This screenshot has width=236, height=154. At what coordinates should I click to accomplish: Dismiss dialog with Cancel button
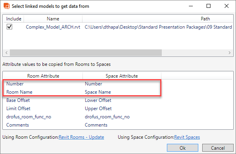218,148
